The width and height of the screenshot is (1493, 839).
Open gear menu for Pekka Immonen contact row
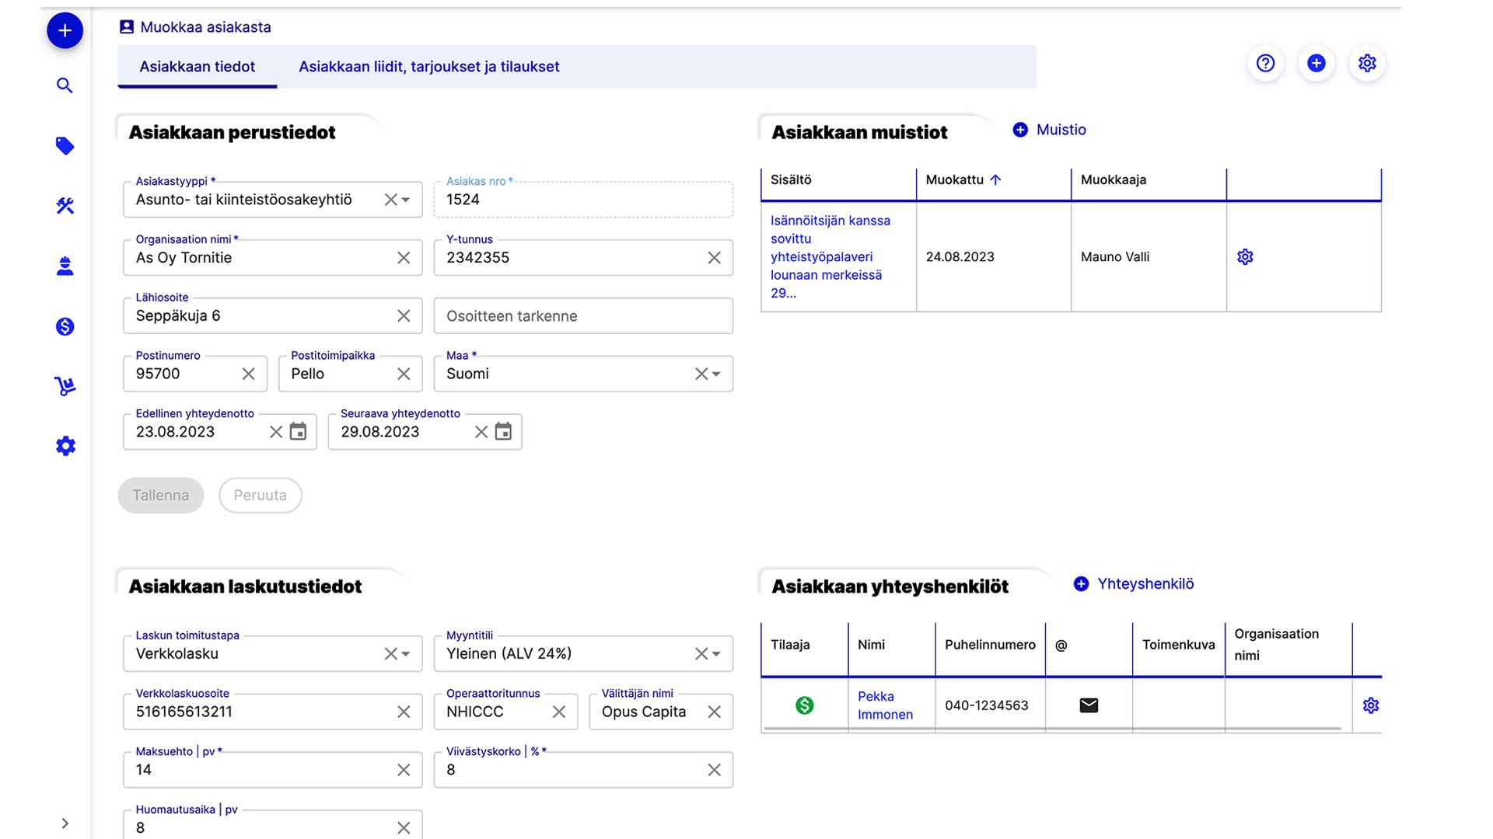pyautogui.click(x=1371, y=705)
